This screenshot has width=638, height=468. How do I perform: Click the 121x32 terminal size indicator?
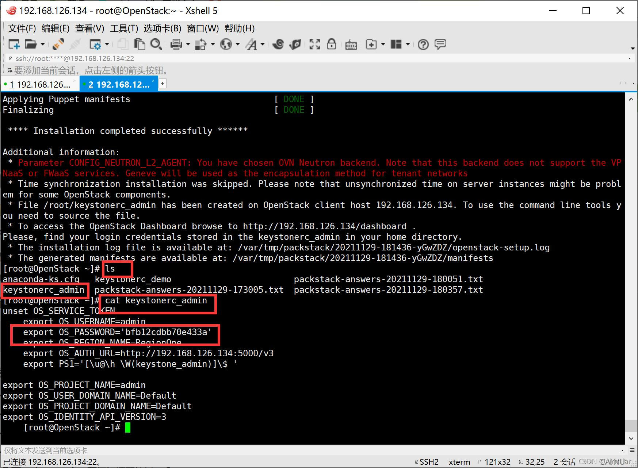[x=494, y=462]
